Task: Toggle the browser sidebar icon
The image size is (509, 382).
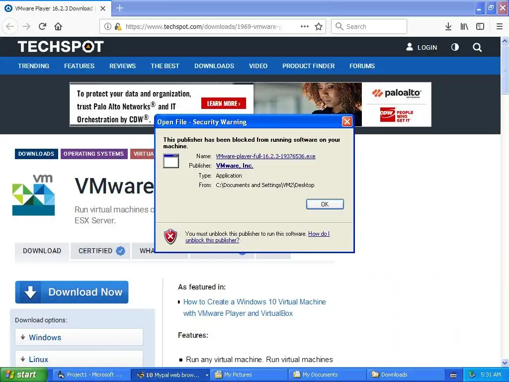Action: coord(480,27)
